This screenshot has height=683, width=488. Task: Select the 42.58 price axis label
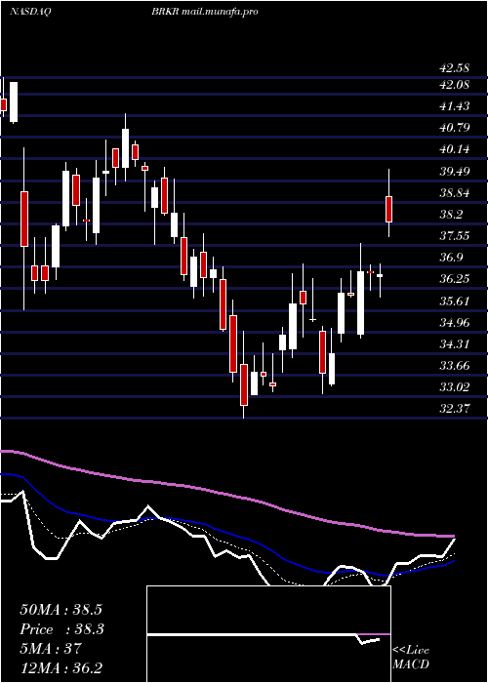(454, 68)
